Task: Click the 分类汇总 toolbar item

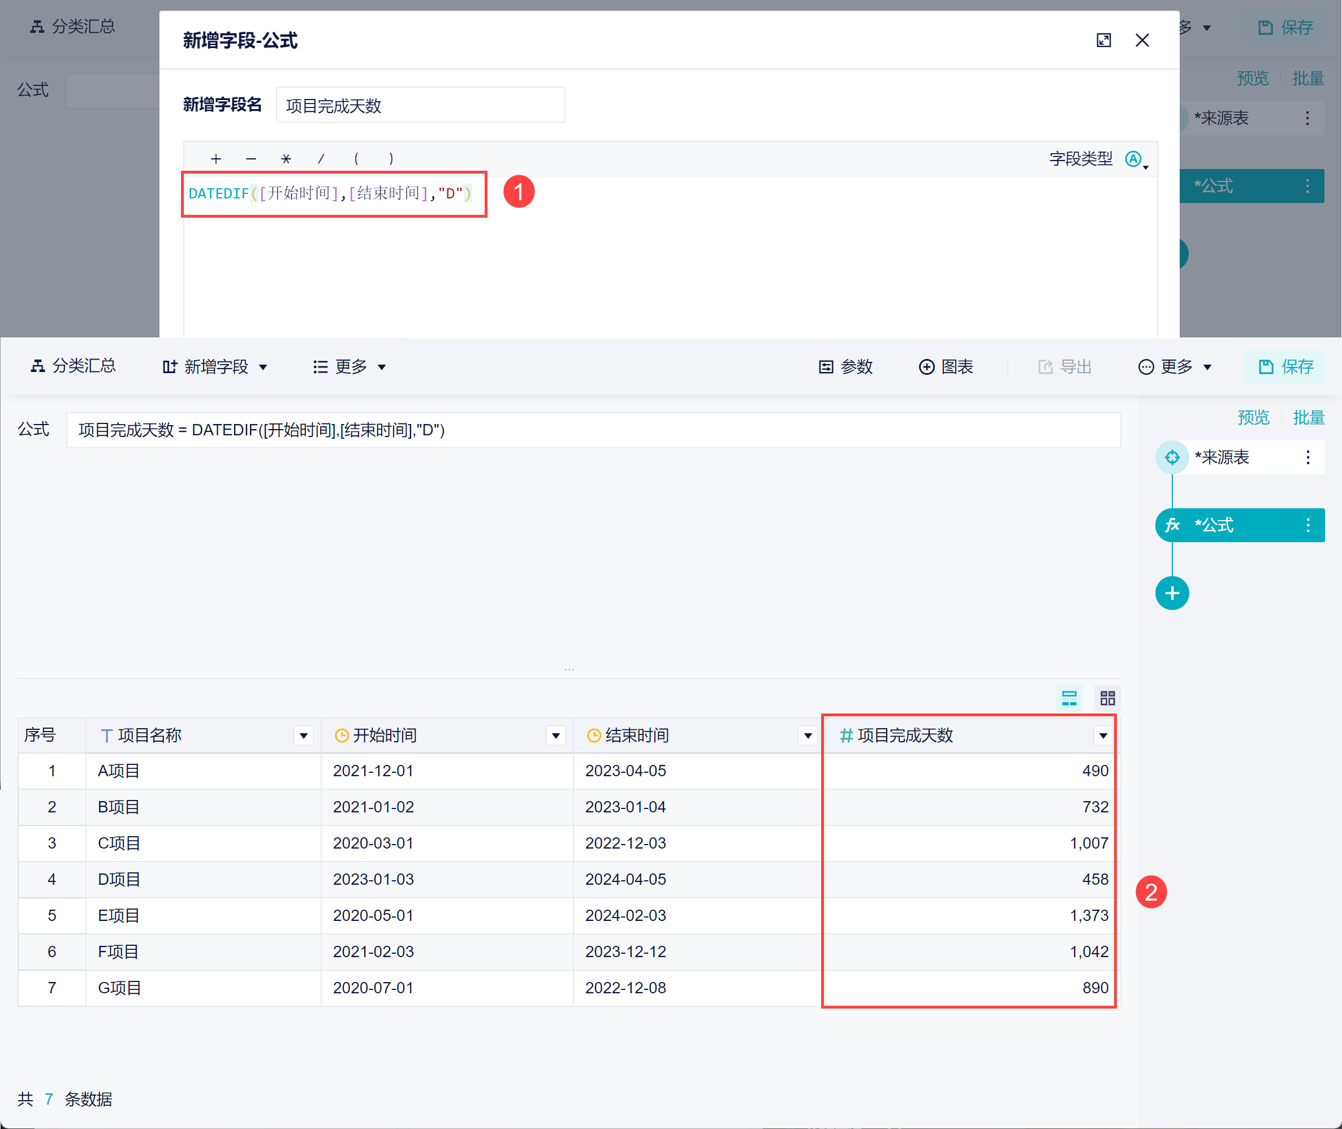Action: [x=73, y=365]
